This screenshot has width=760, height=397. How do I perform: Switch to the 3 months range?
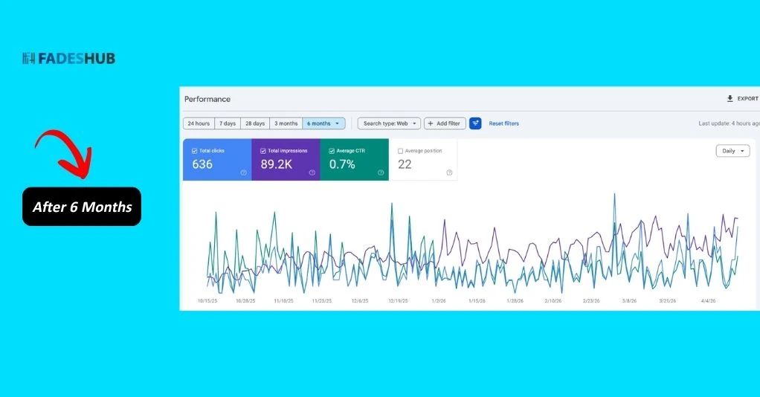(x=286, y=123)
